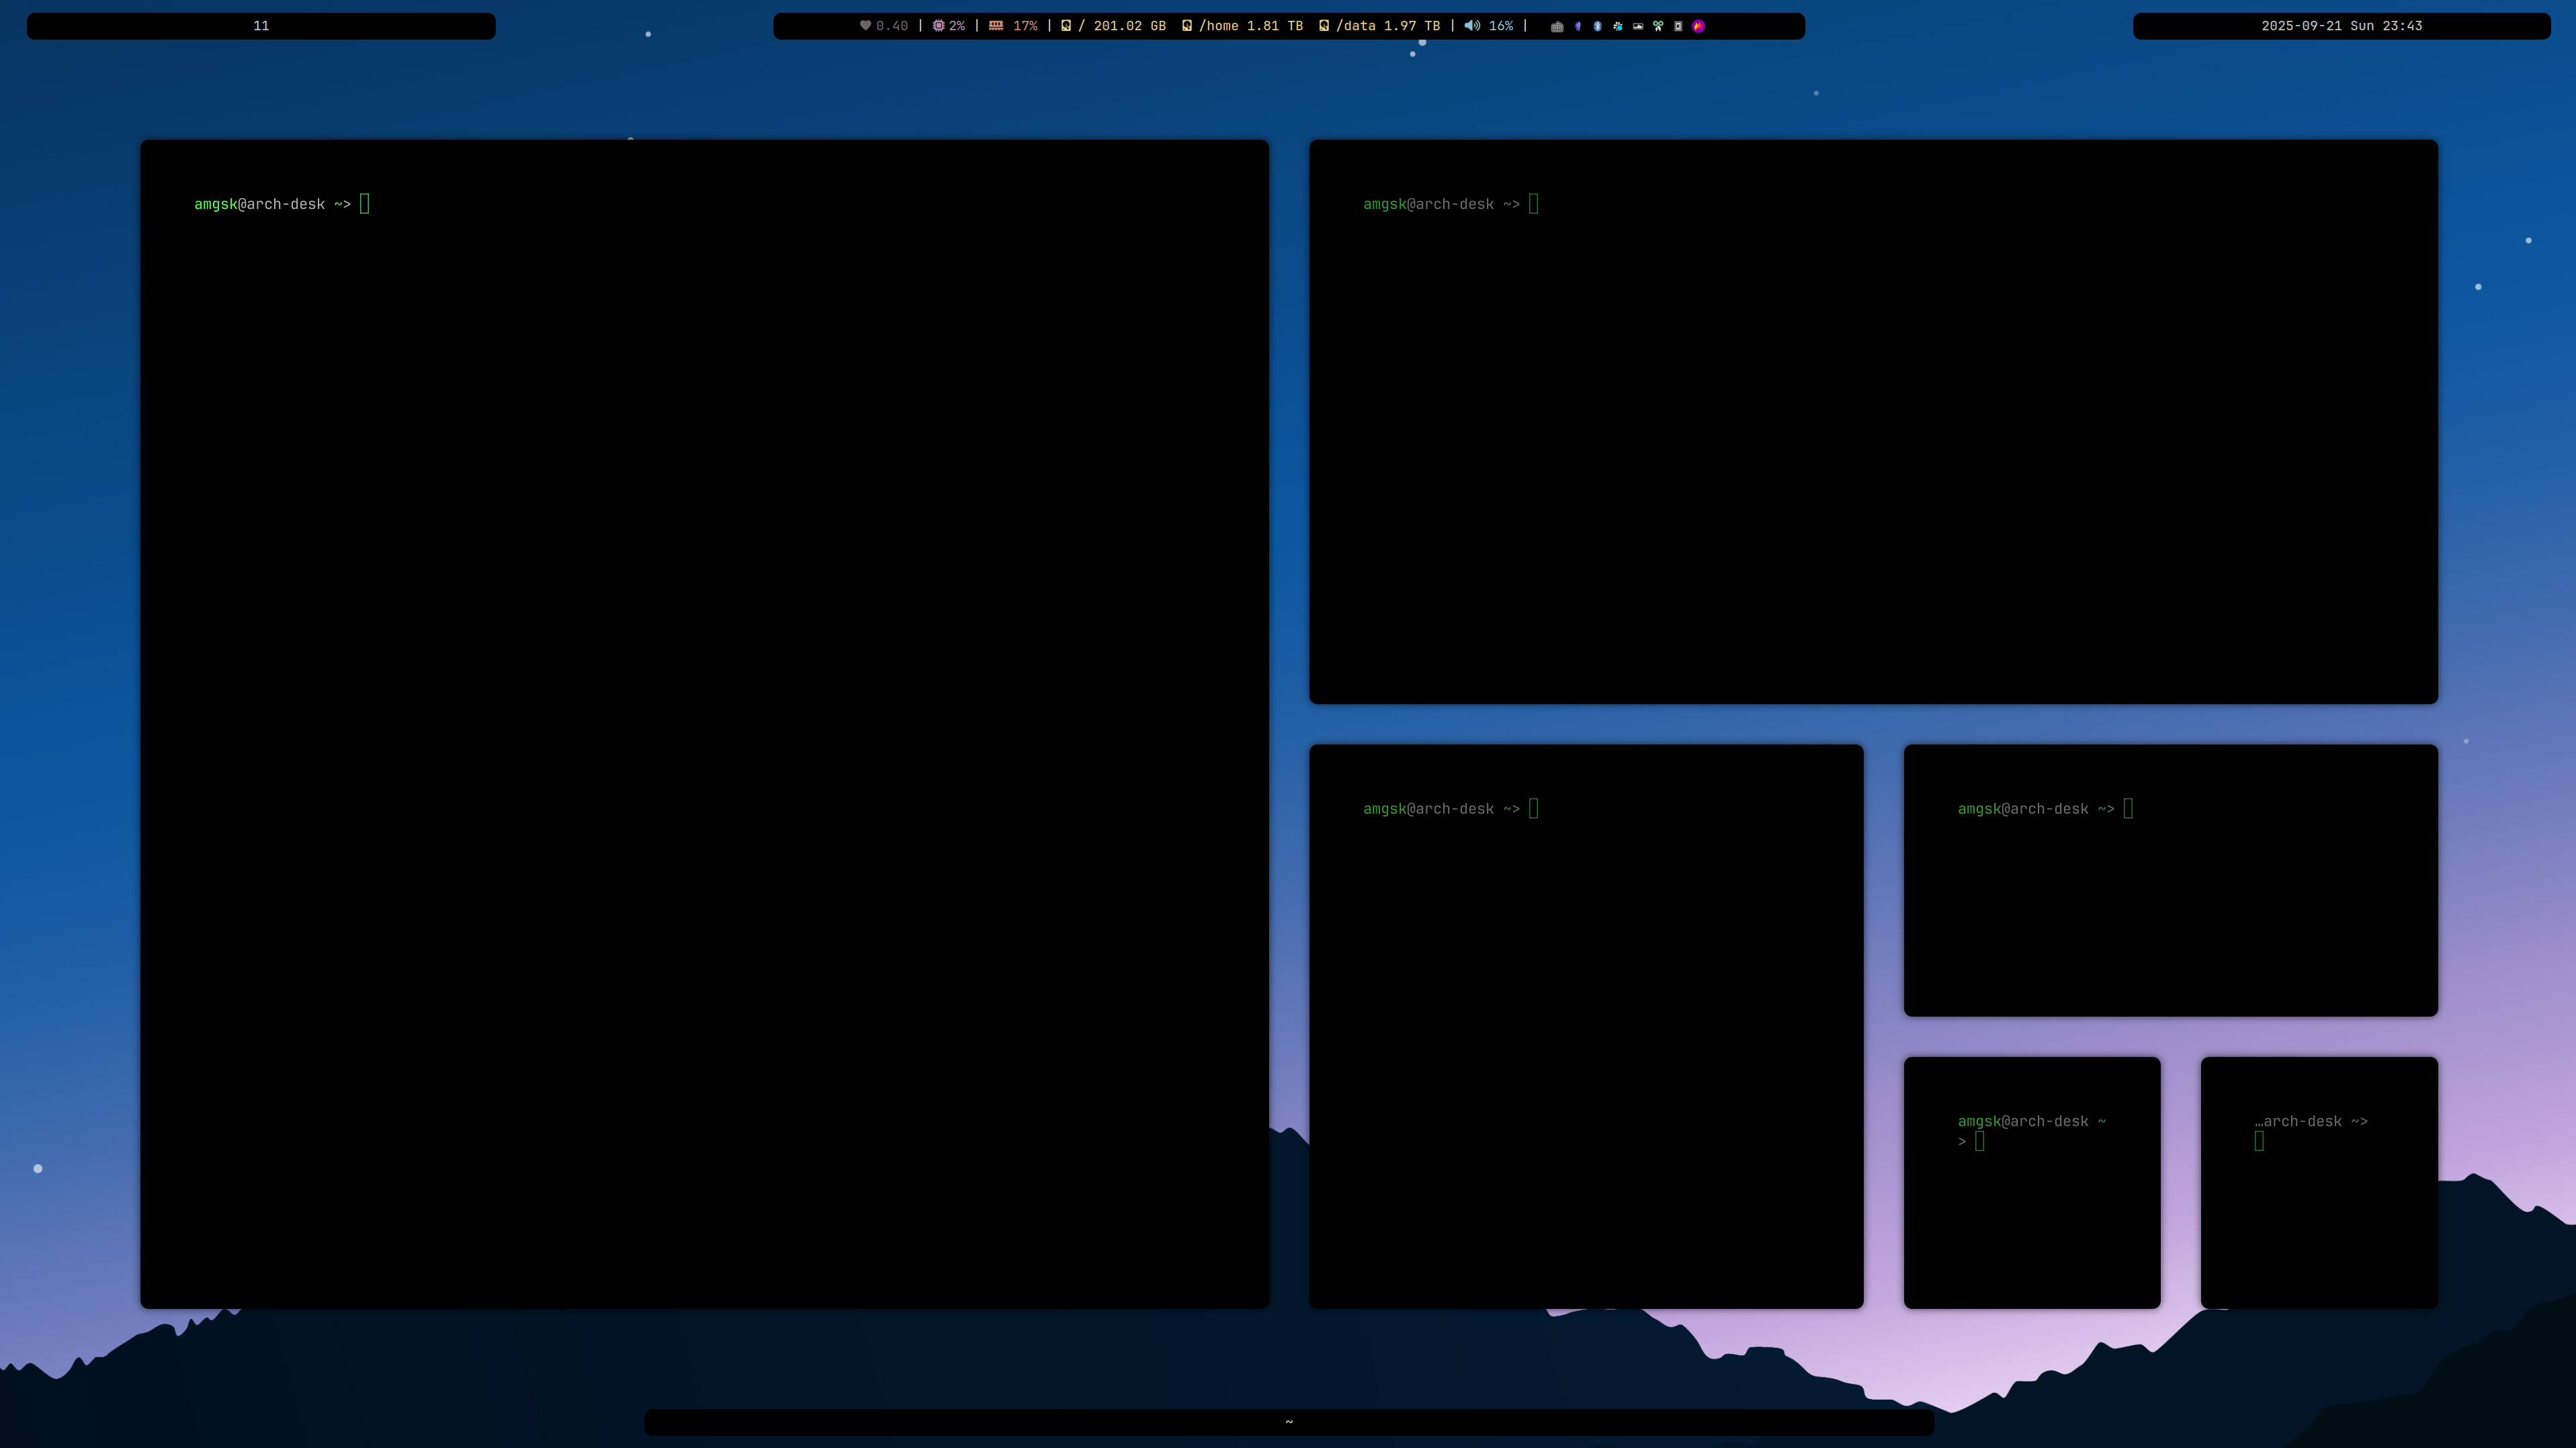Focus the large left terminal window
The width and height of the screenshot is (2576, 1448).
tap(704, 724)
